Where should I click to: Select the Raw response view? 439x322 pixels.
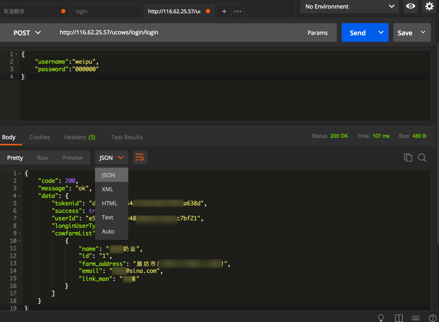(x=43, y=158)
